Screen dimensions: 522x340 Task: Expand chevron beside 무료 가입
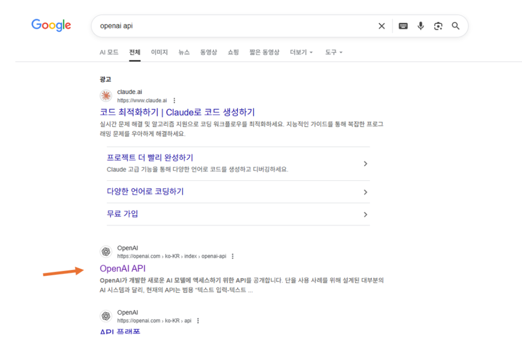365,214
